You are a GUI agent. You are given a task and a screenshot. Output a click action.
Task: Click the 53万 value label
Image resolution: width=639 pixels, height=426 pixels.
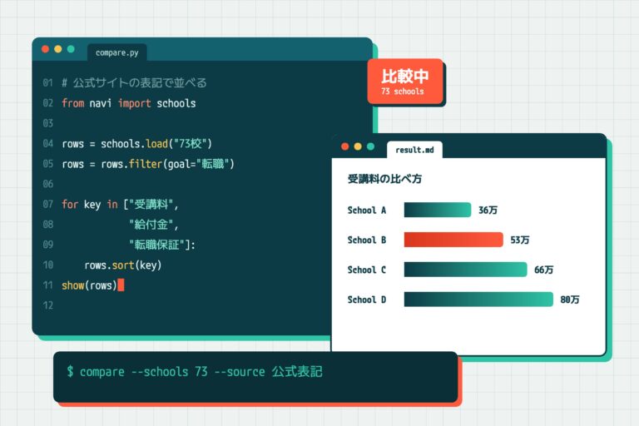point(520,240)
